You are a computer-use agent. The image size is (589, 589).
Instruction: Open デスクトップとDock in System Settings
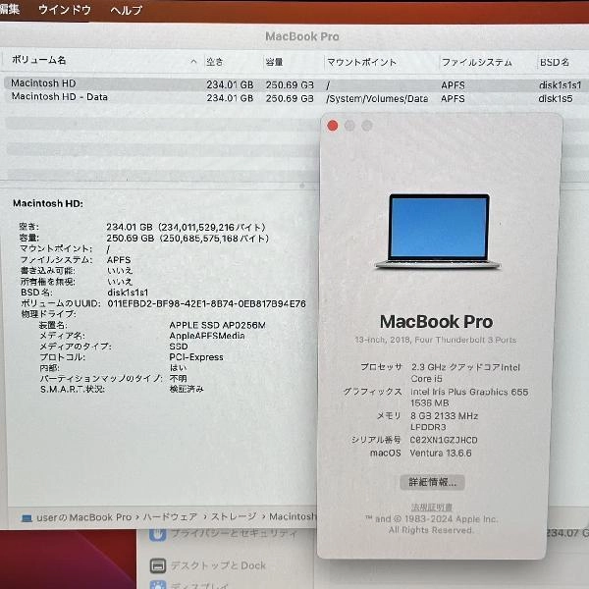[x=208, y=565]
